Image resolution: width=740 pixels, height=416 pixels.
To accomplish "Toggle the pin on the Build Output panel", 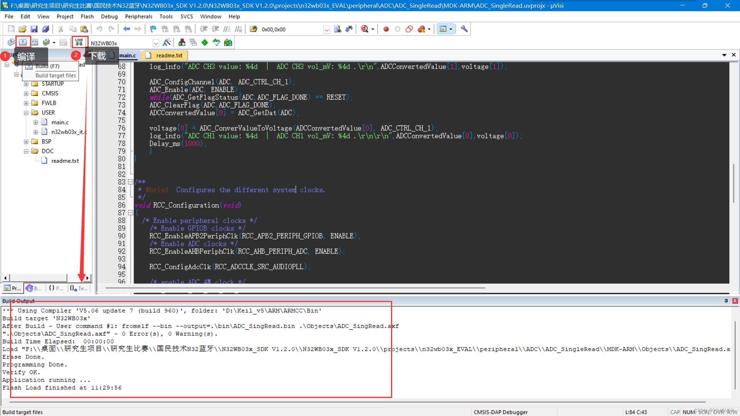I will click(726, 301).
